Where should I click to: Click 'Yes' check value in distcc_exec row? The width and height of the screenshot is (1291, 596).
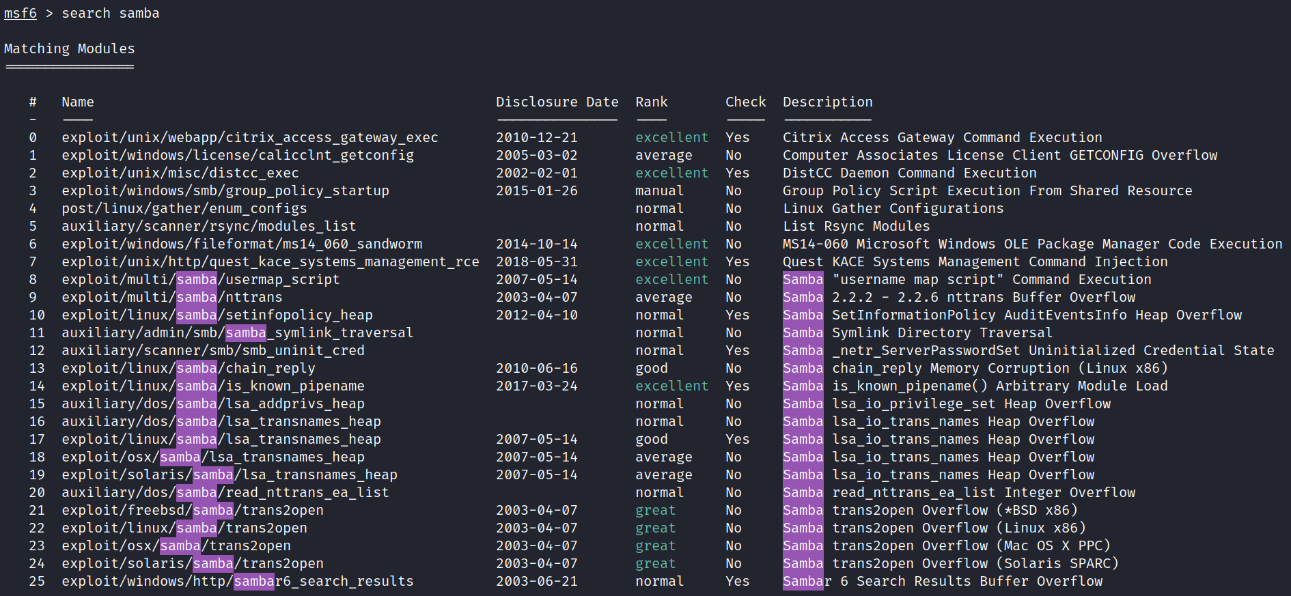pyautogui.click(x=738, y=173)
